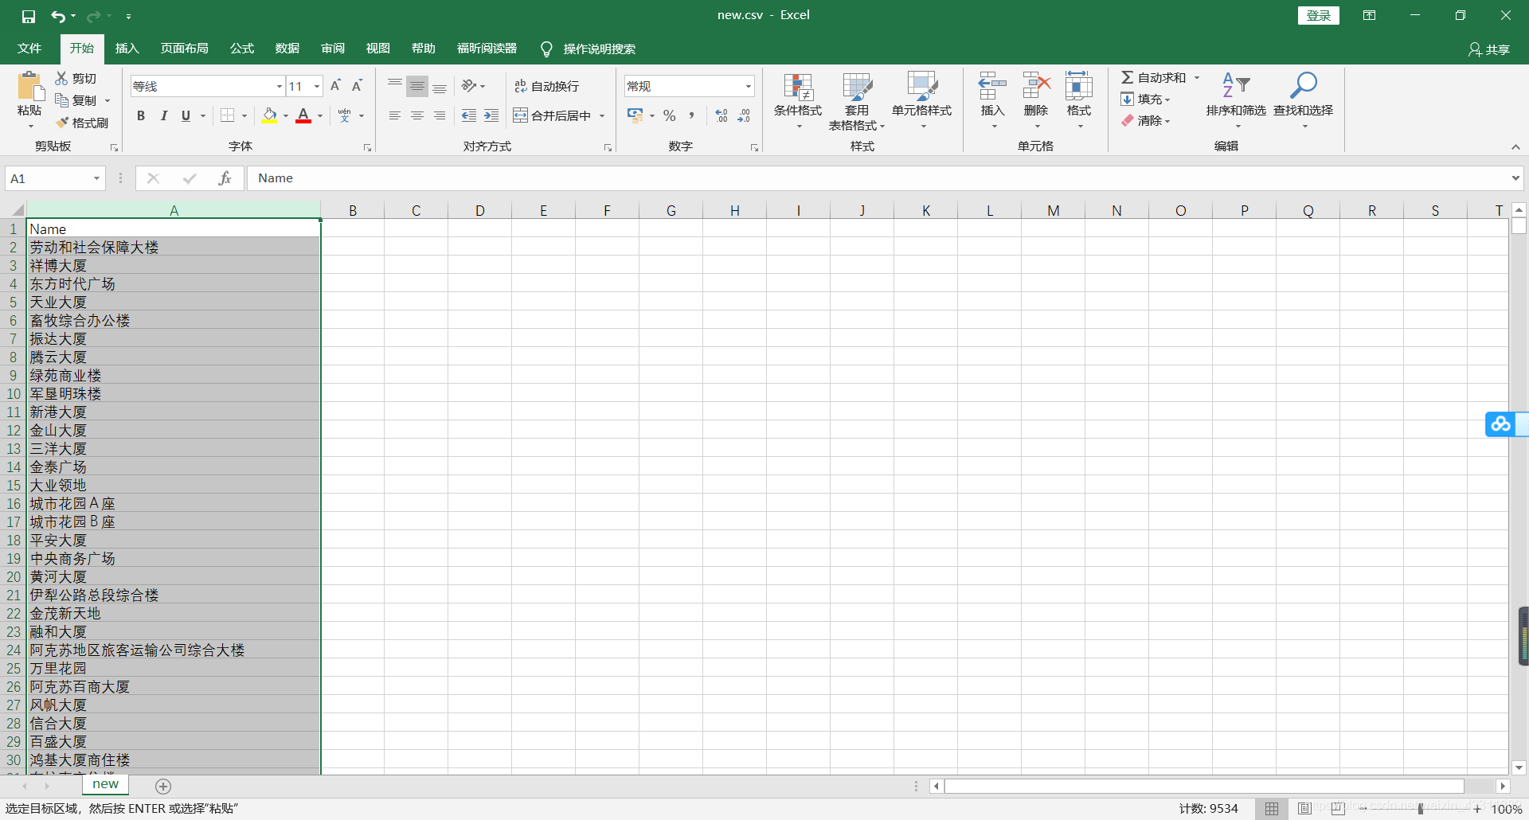Click the Save icon in title bar

click(x=29, y=16)
